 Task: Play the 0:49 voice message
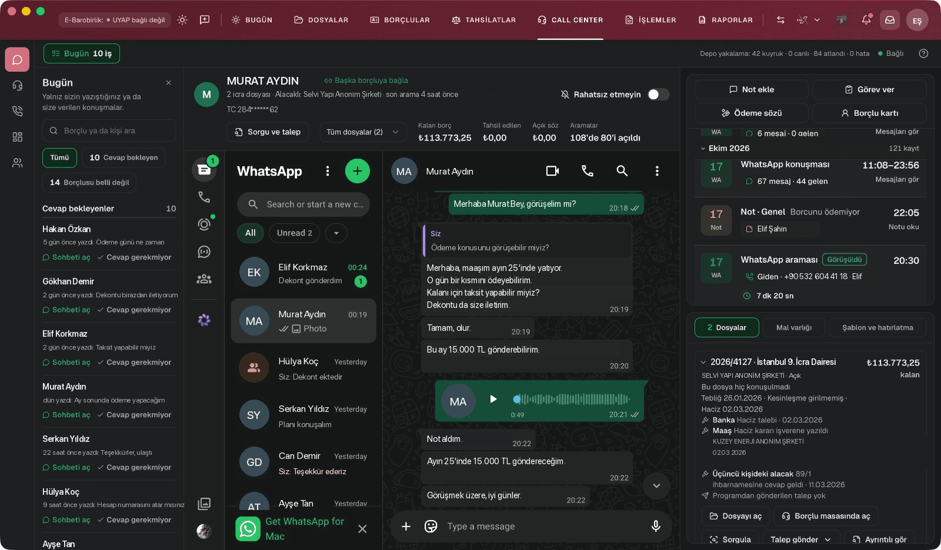coord(493,400)
